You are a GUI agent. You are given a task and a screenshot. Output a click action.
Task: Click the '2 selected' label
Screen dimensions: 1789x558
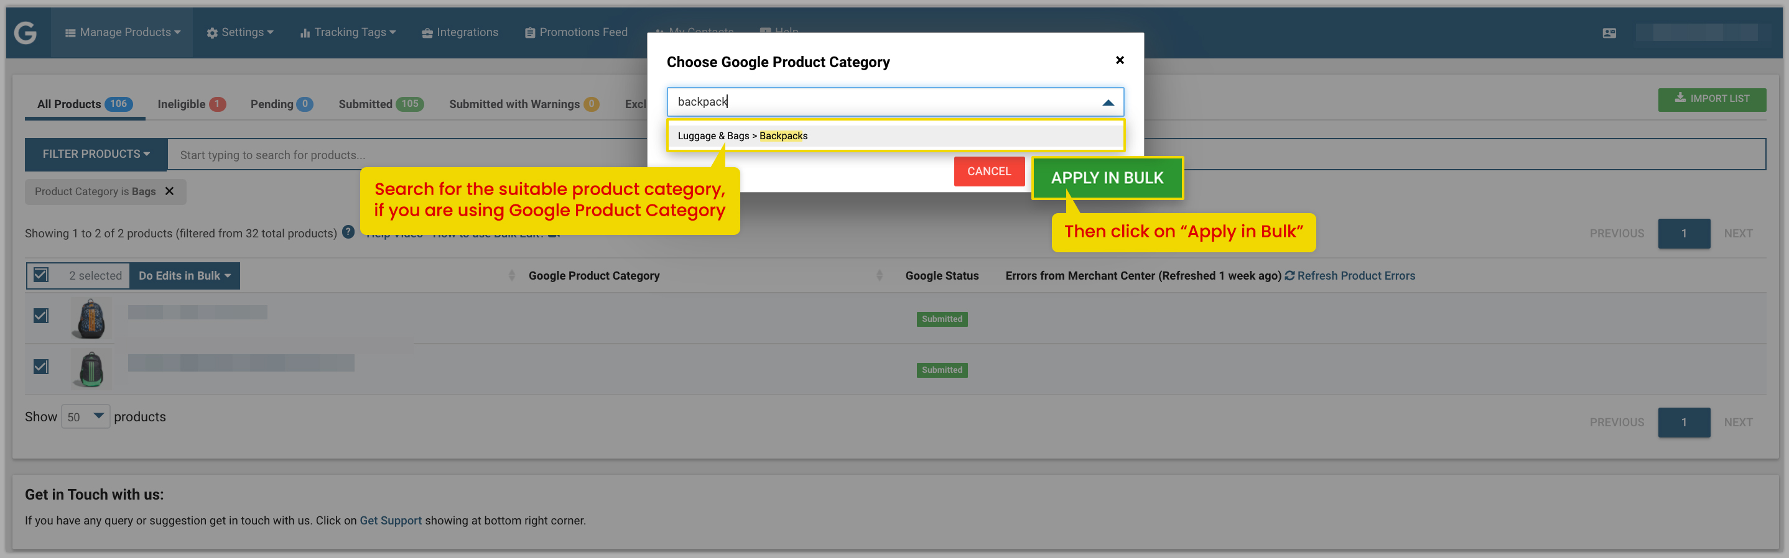point(95,275)
